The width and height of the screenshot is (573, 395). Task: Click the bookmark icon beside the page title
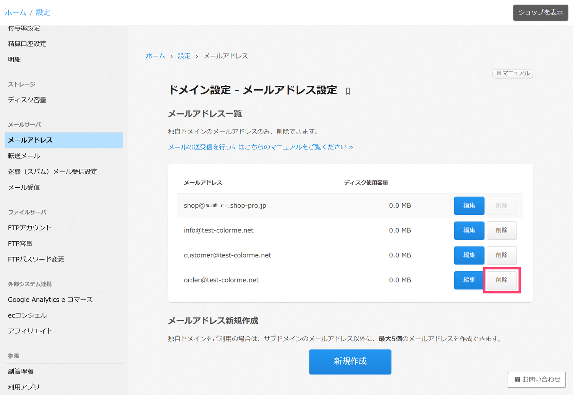tap(348, 91)
